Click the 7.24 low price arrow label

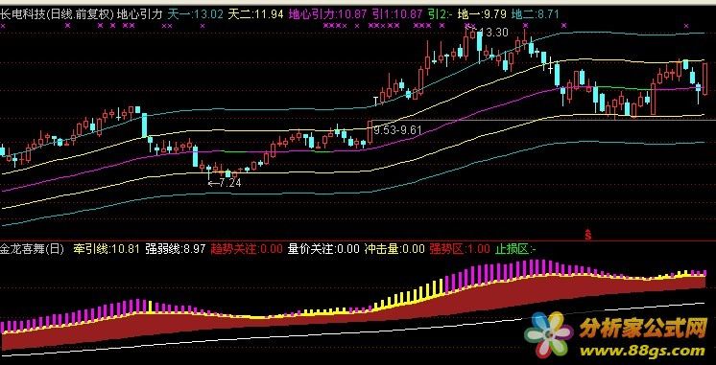(224, 183)
